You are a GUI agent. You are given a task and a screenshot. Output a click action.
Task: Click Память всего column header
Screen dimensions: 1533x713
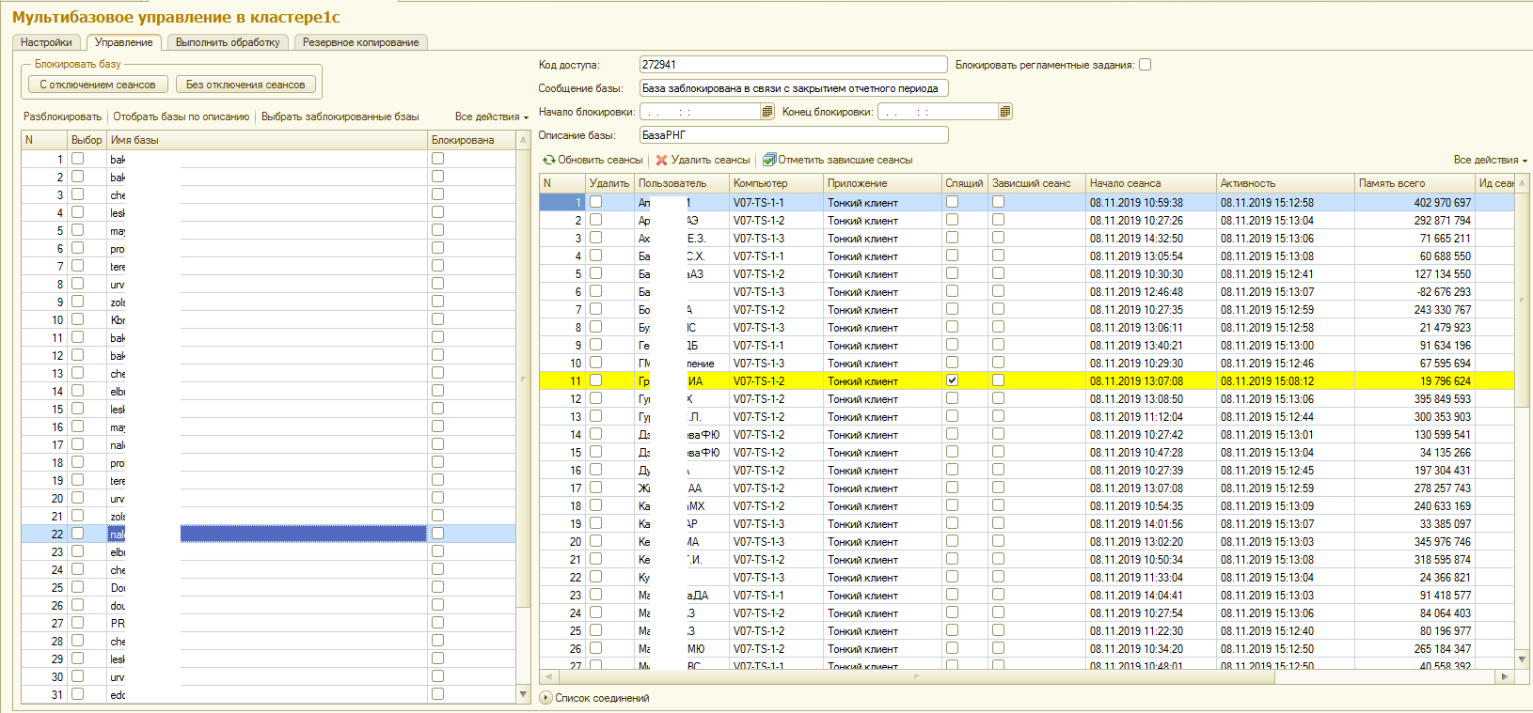1414,183
